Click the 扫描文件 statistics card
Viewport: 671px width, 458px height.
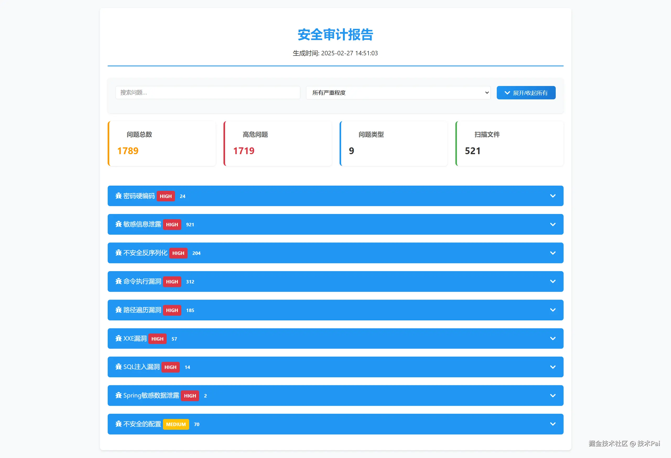[x=509, y=144]
